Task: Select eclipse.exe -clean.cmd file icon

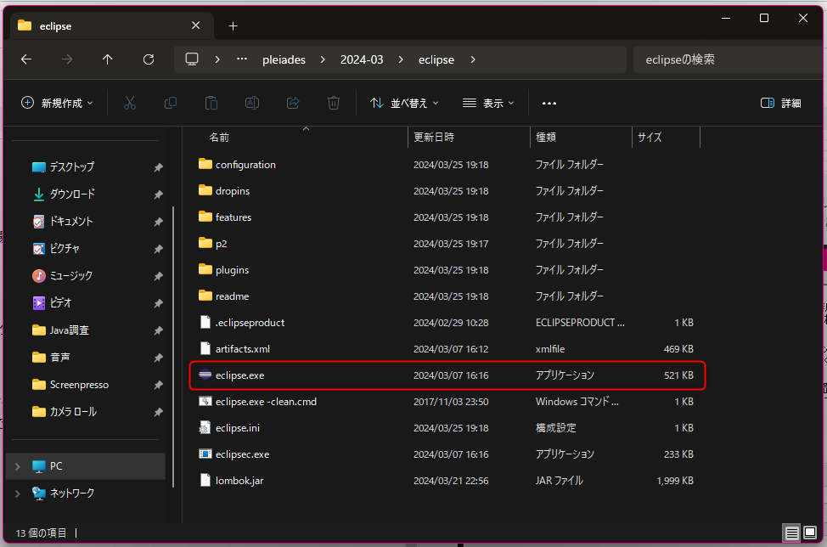Action: click(x=205, y=402)
